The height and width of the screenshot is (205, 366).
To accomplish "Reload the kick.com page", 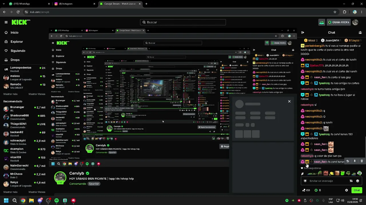I will [18, 12].
